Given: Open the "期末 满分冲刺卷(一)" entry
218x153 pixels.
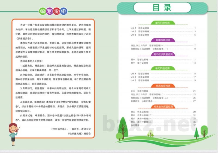Looking at the screenshot, I should (163, 118).
